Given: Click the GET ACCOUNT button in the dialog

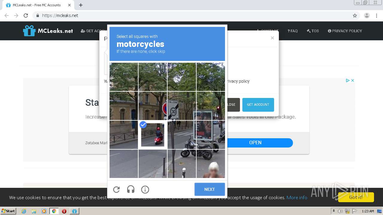Looking at the screenshot, I should tap(258, 105).
